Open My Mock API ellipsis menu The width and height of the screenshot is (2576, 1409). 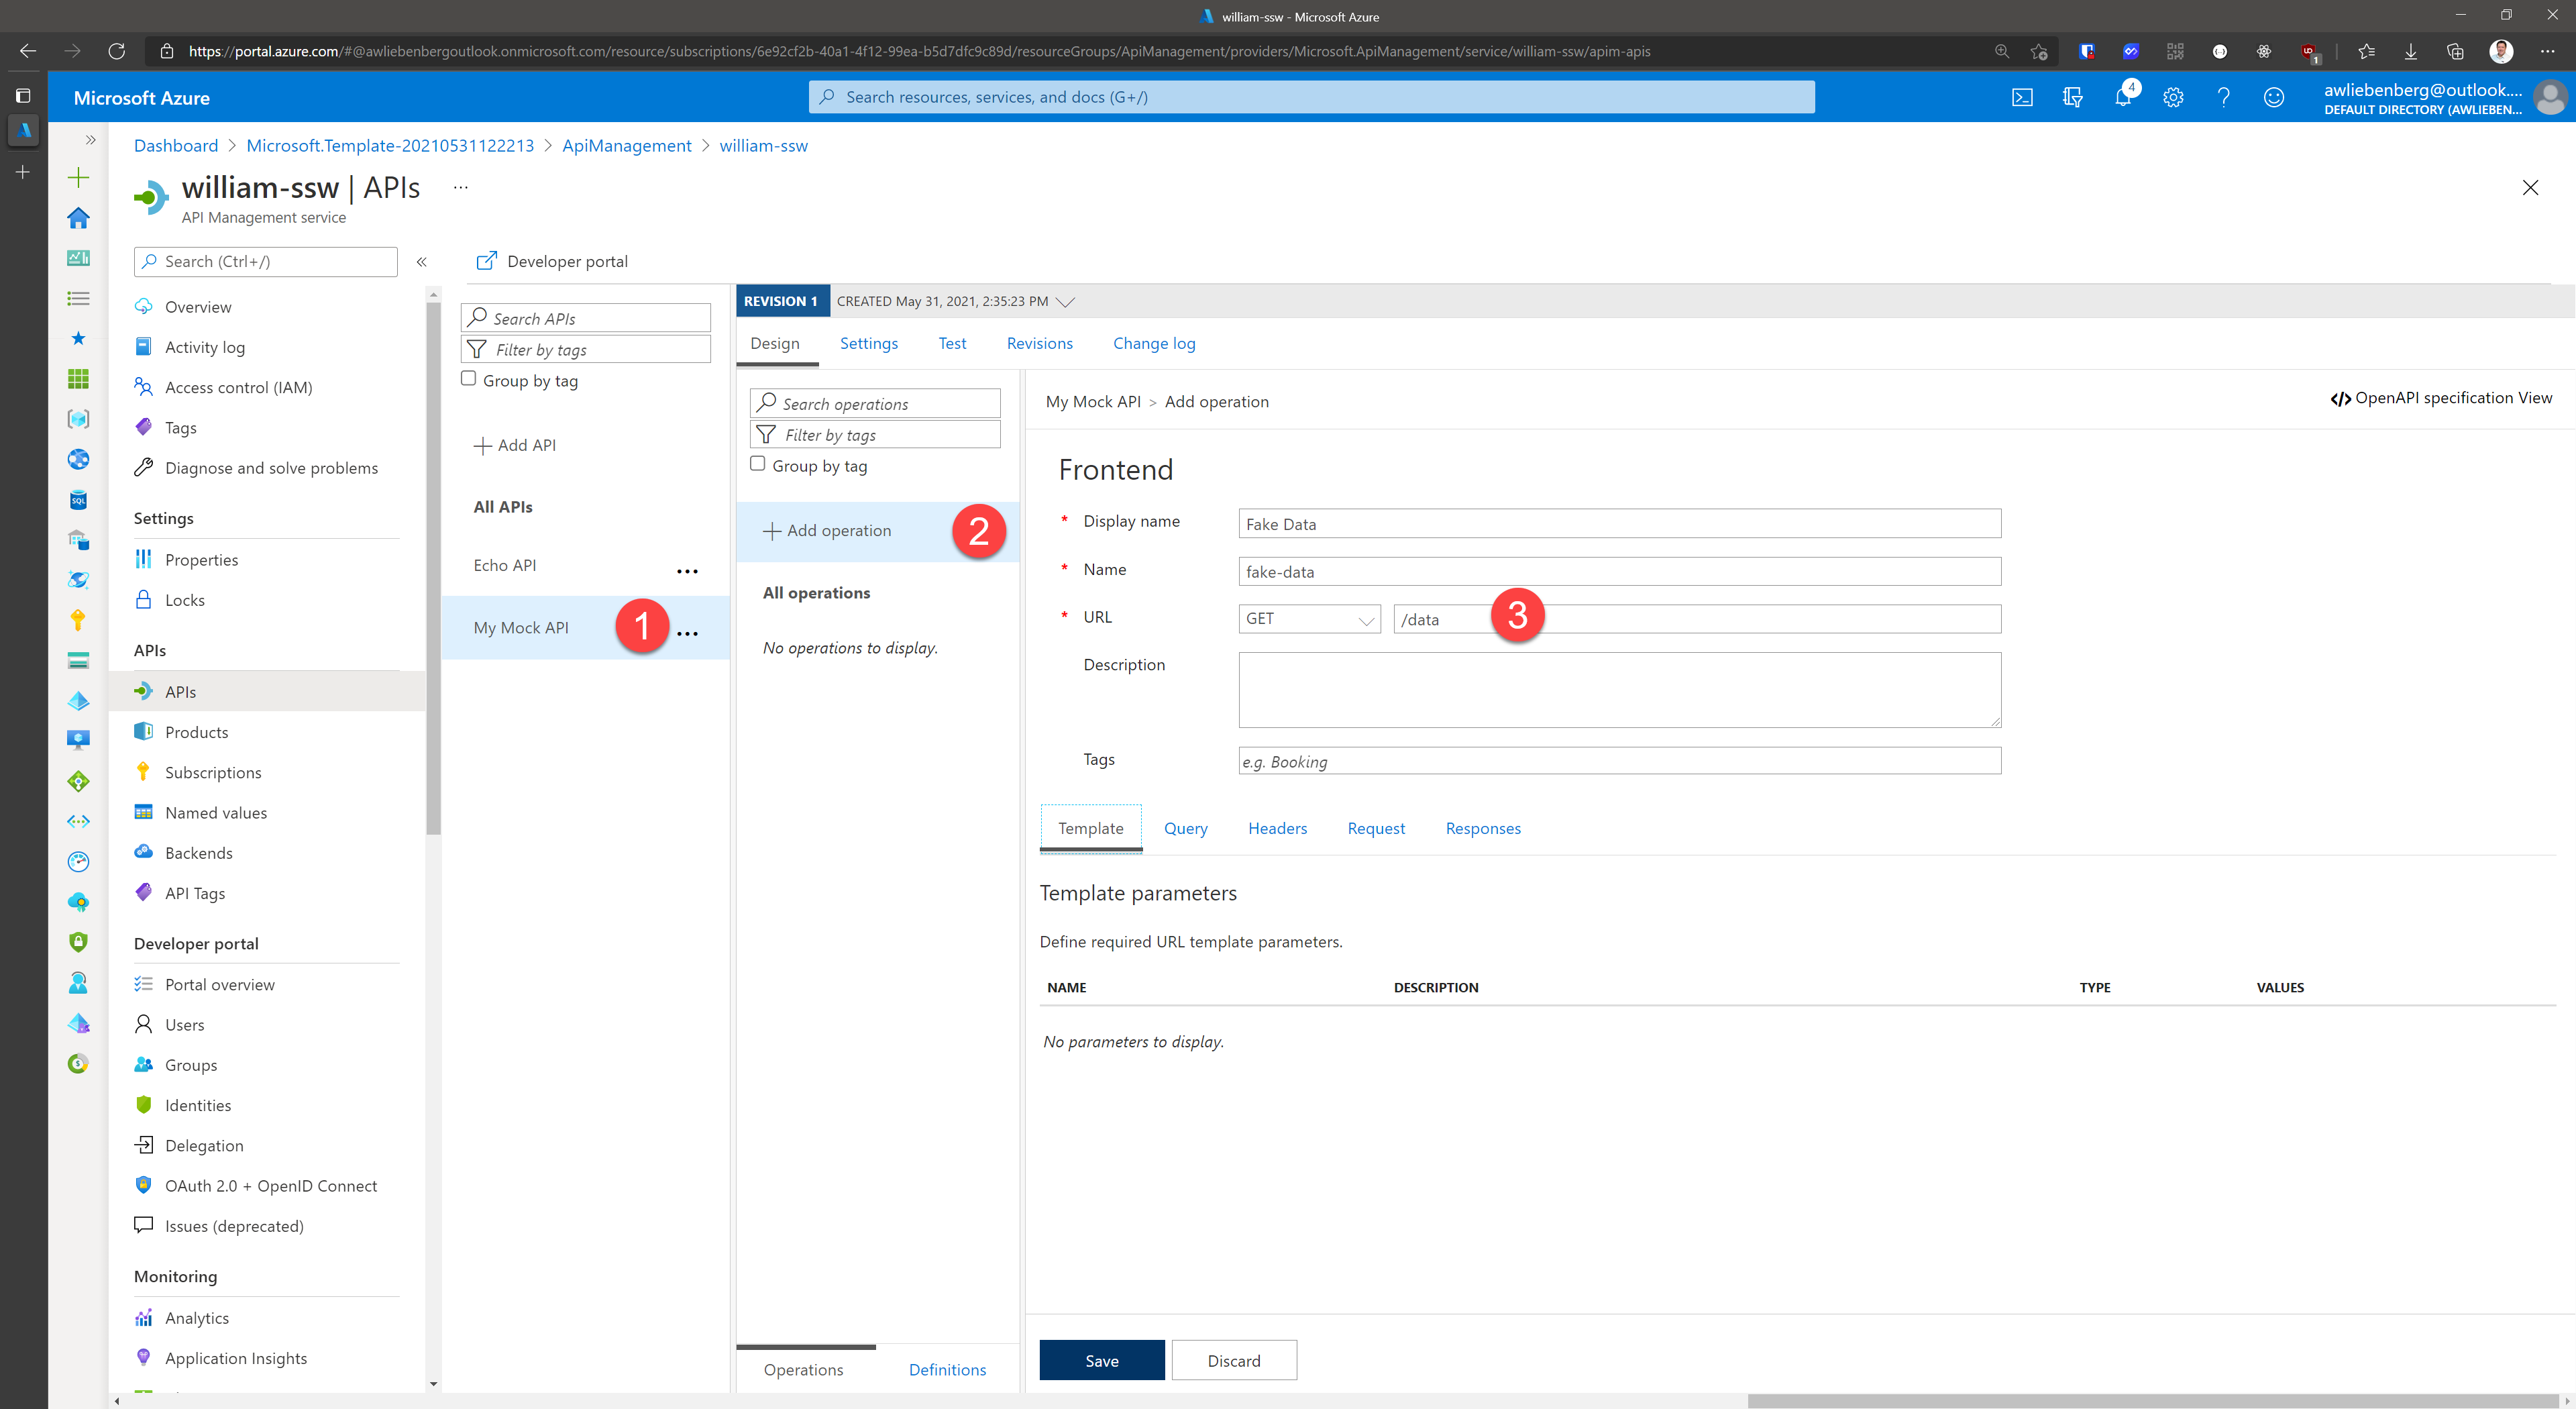[x=687, y=633]
